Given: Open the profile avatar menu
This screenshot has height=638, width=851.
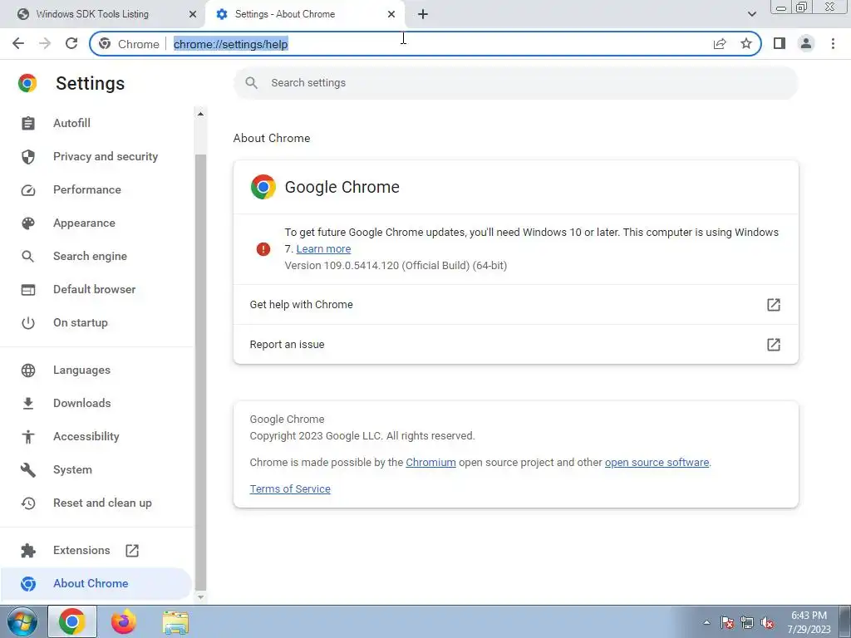Looking at the screenshot, I should pyautogui.click(x=806, y=43).
